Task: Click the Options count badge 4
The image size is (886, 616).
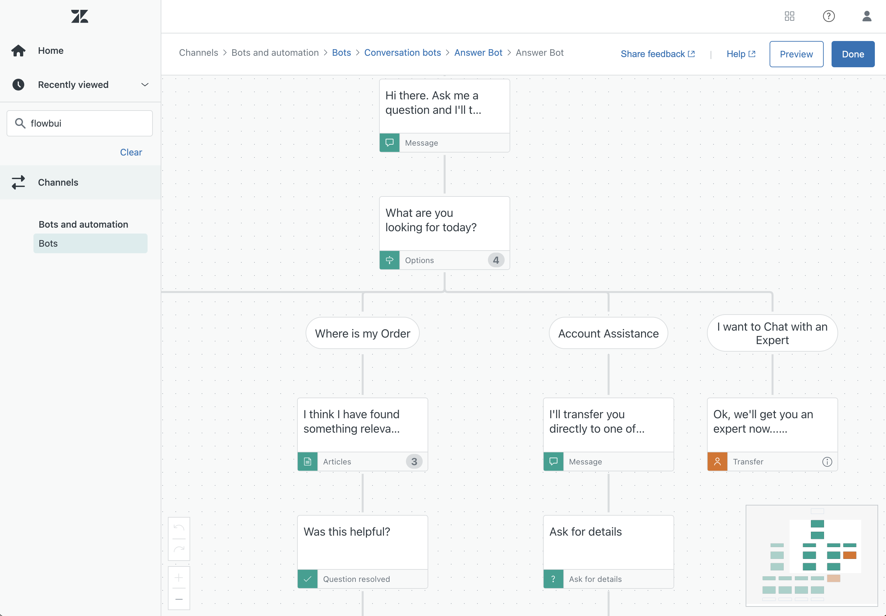Action: [496, 260]
